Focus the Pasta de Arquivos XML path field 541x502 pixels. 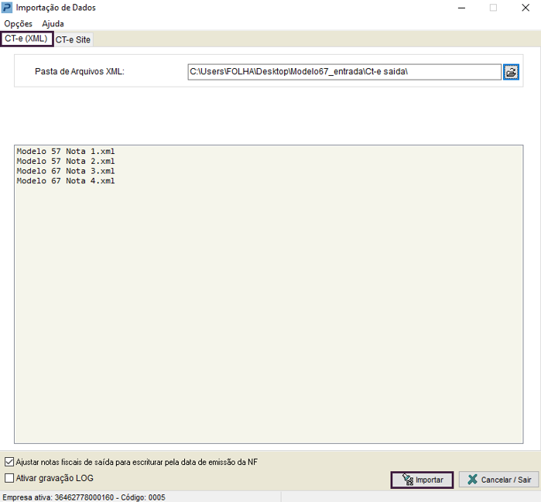[344, 72]
